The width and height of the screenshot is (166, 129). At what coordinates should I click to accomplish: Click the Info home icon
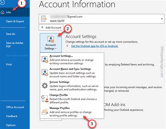(x=2, y=12)
